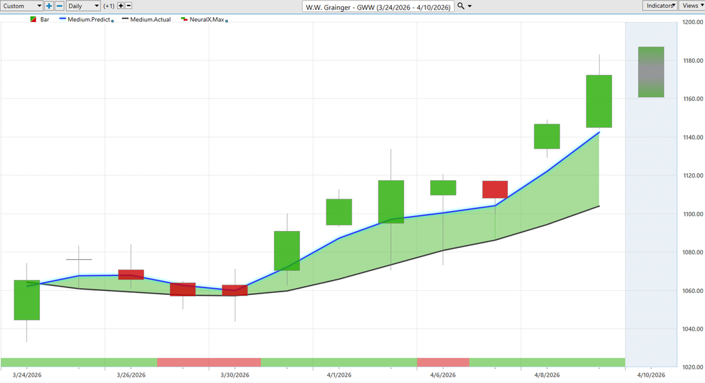This screenshot has width=705, height=383.
Task: Open the Views menu
Action: 691,6
